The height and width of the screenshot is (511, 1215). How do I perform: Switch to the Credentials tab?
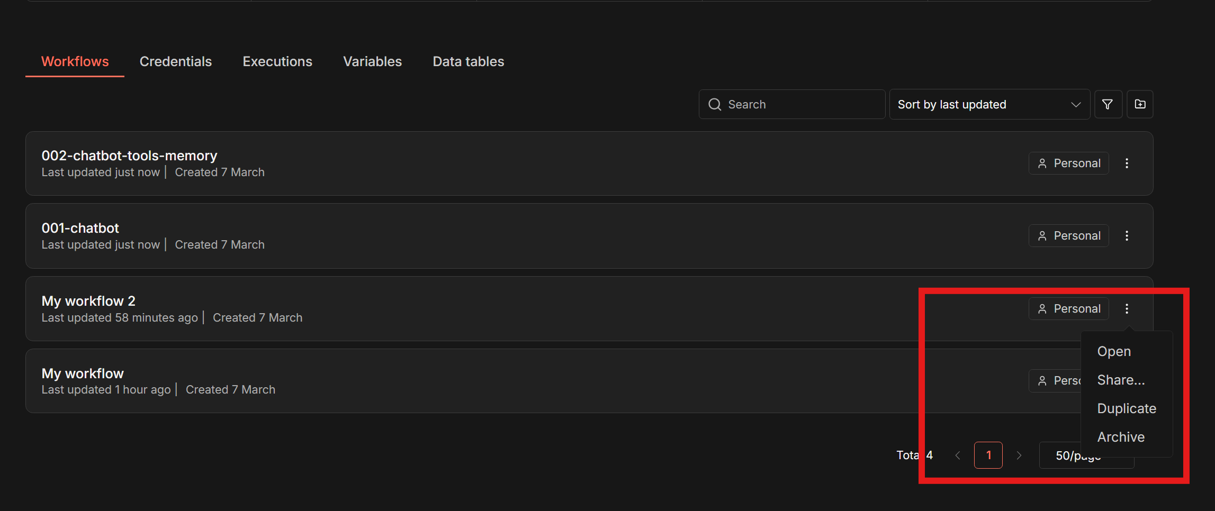[175, 61]
